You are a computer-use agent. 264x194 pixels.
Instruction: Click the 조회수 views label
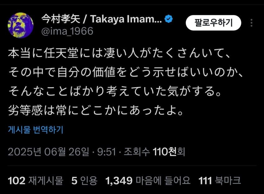pyautogui.click(x=137, y=152)
